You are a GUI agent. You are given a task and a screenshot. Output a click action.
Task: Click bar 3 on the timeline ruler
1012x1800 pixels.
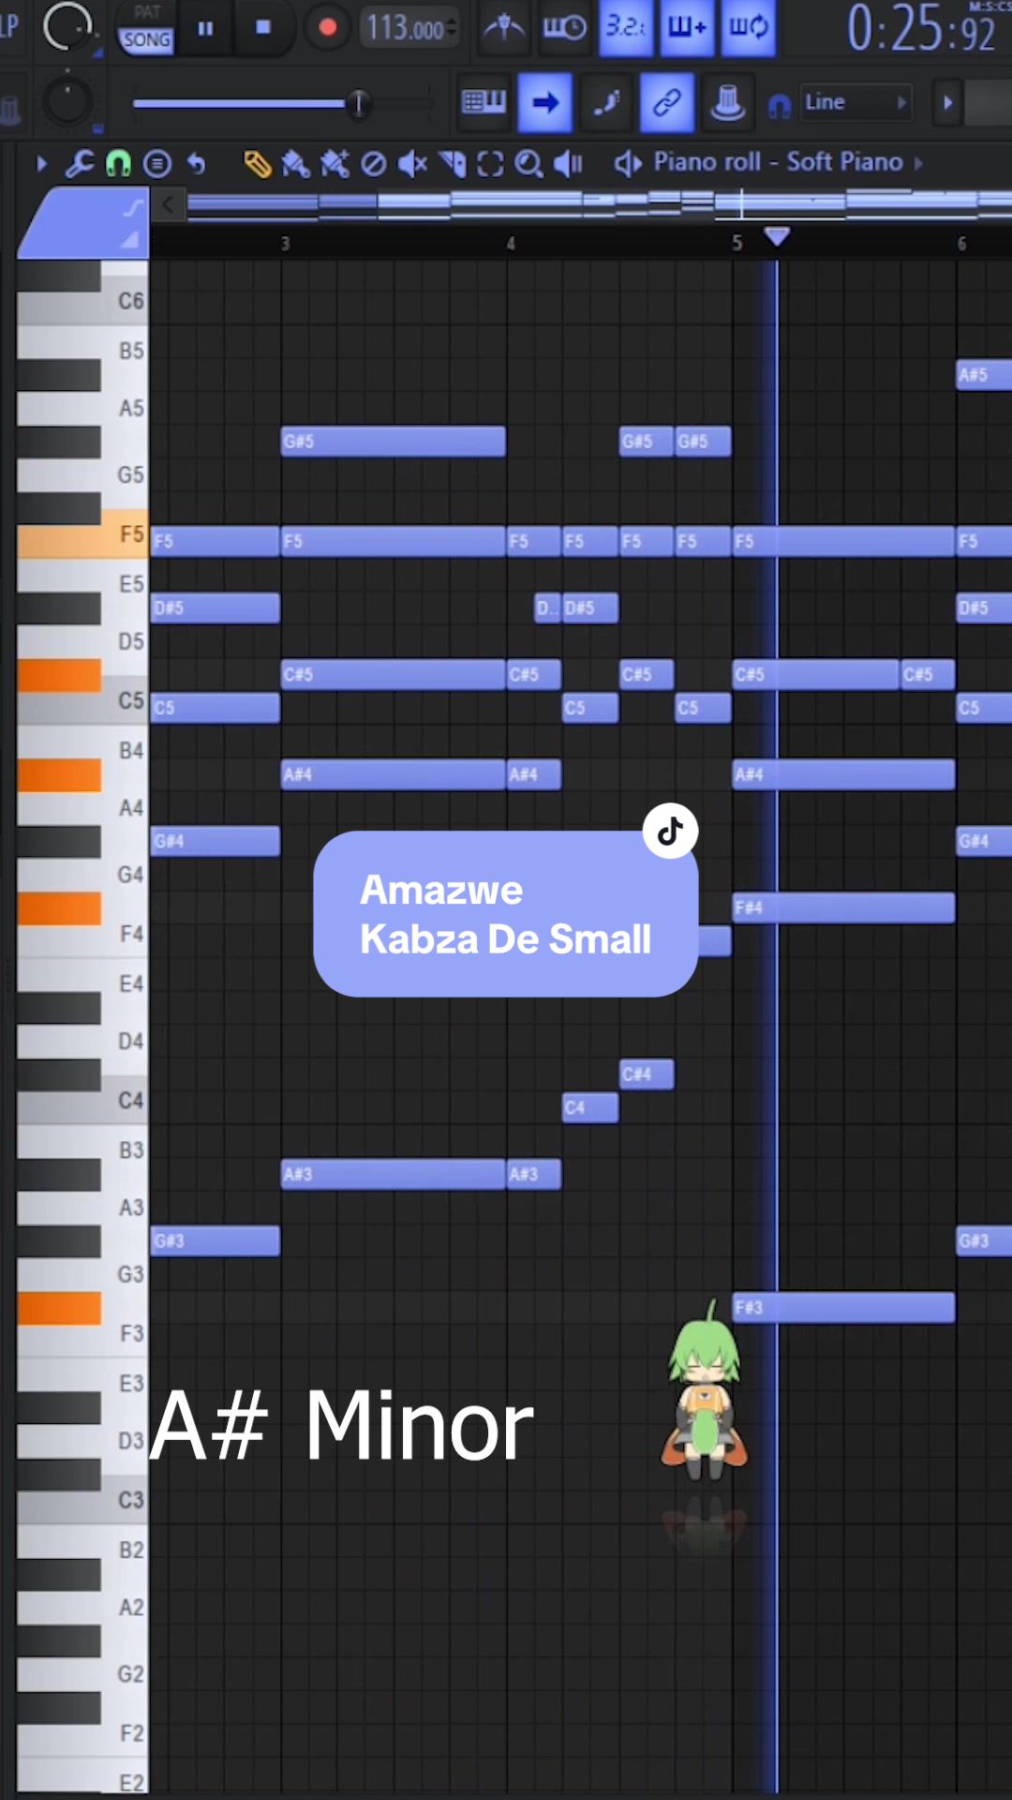tap(286, 244)
